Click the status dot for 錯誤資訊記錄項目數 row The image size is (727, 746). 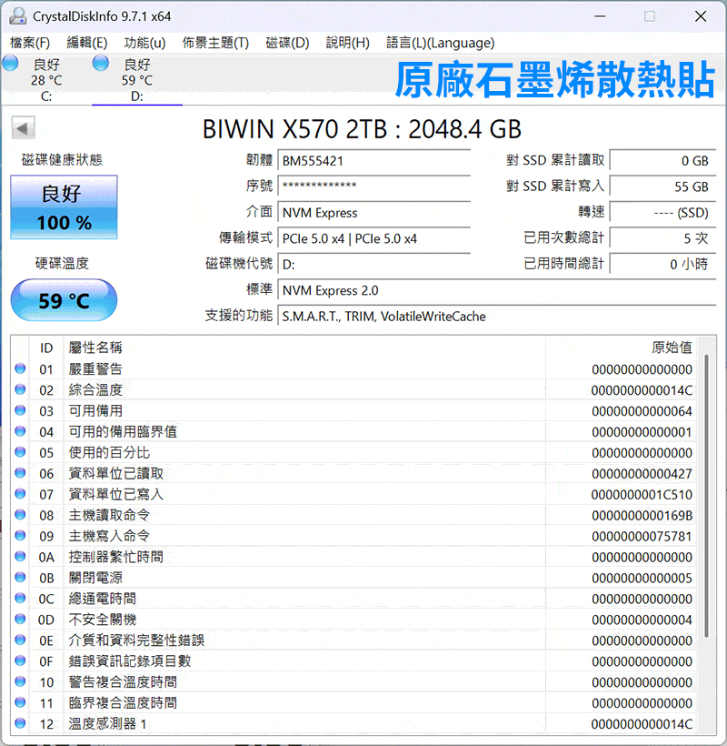point(20,660)
